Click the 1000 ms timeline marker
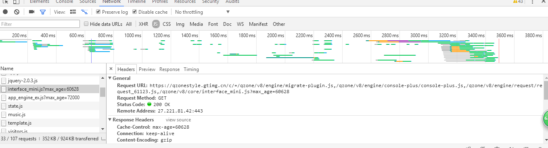The height and width of the screenshot is (148, 548). click(x=133, y=35)
